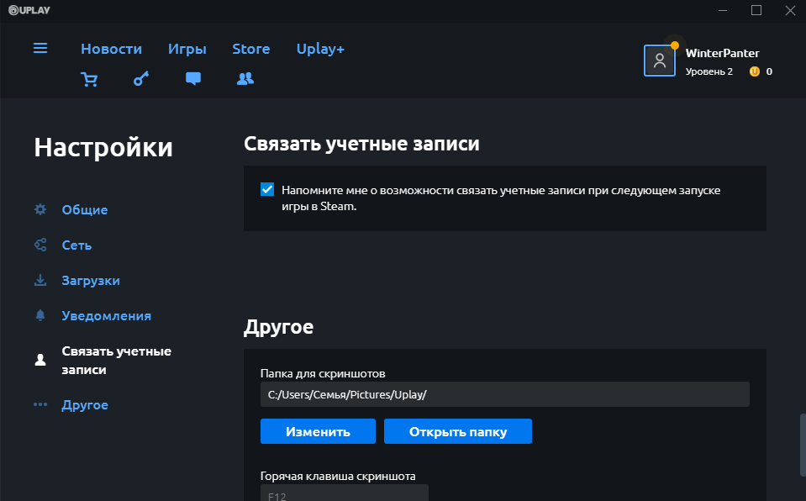Screen dimensions: 806x501
Task: Open the Uplay+ tab
Action: point(320,49)
